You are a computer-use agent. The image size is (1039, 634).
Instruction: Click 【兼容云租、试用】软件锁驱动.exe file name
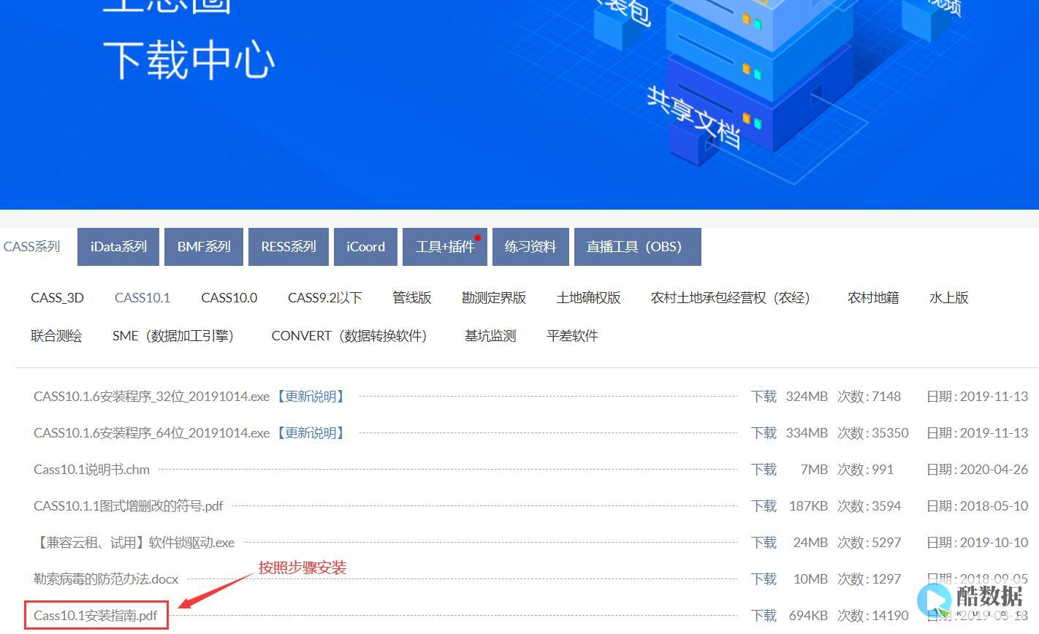coord(134,543)
